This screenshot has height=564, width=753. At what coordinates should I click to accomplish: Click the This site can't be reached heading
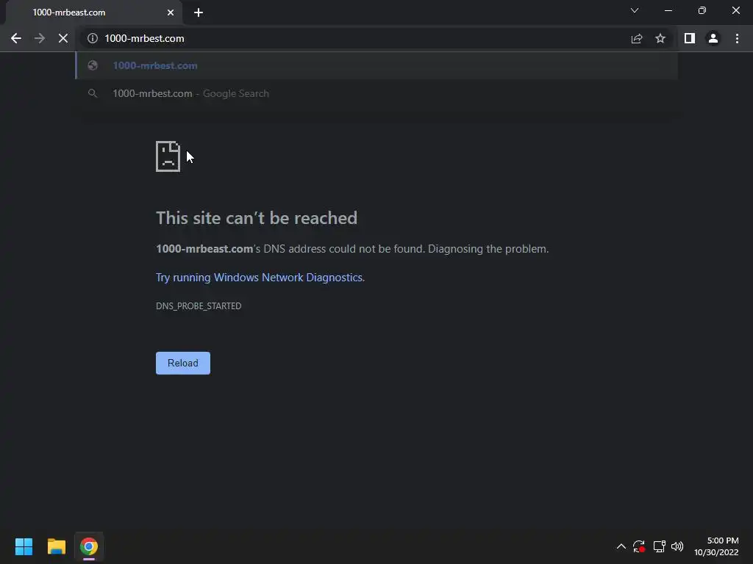257,217
